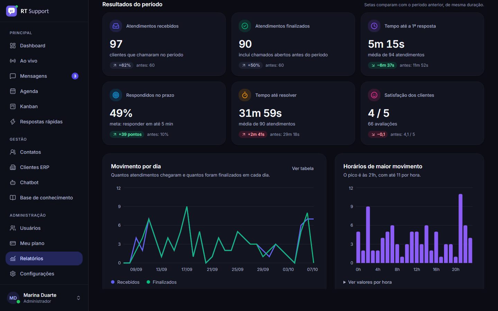The image size is (498, 311).
Task: Click the Meu plano card icon
Action: click(13, 243)
